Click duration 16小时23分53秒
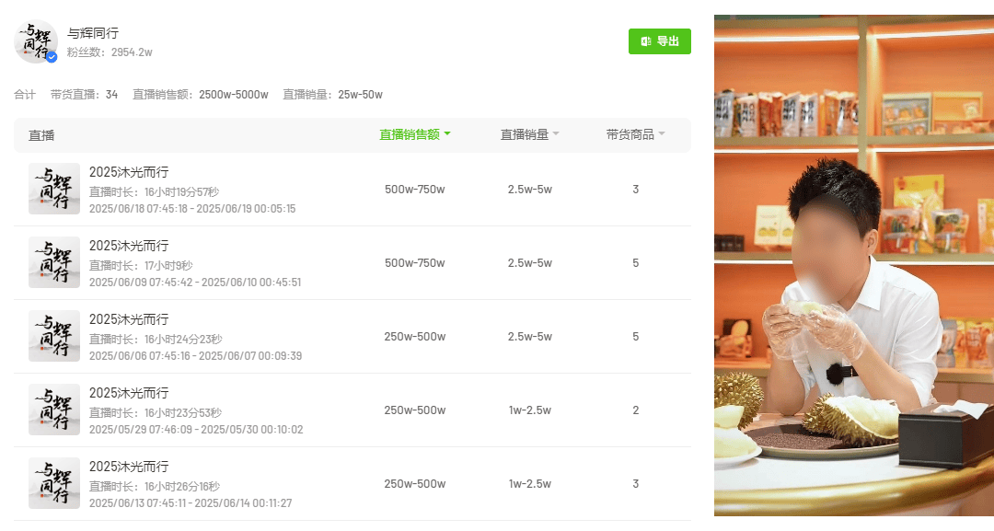 pos(156,412)
